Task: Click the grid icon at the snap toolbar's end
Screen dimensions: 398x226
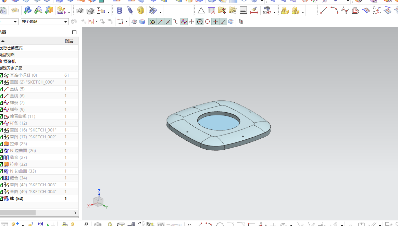Action: coord(241,22)
